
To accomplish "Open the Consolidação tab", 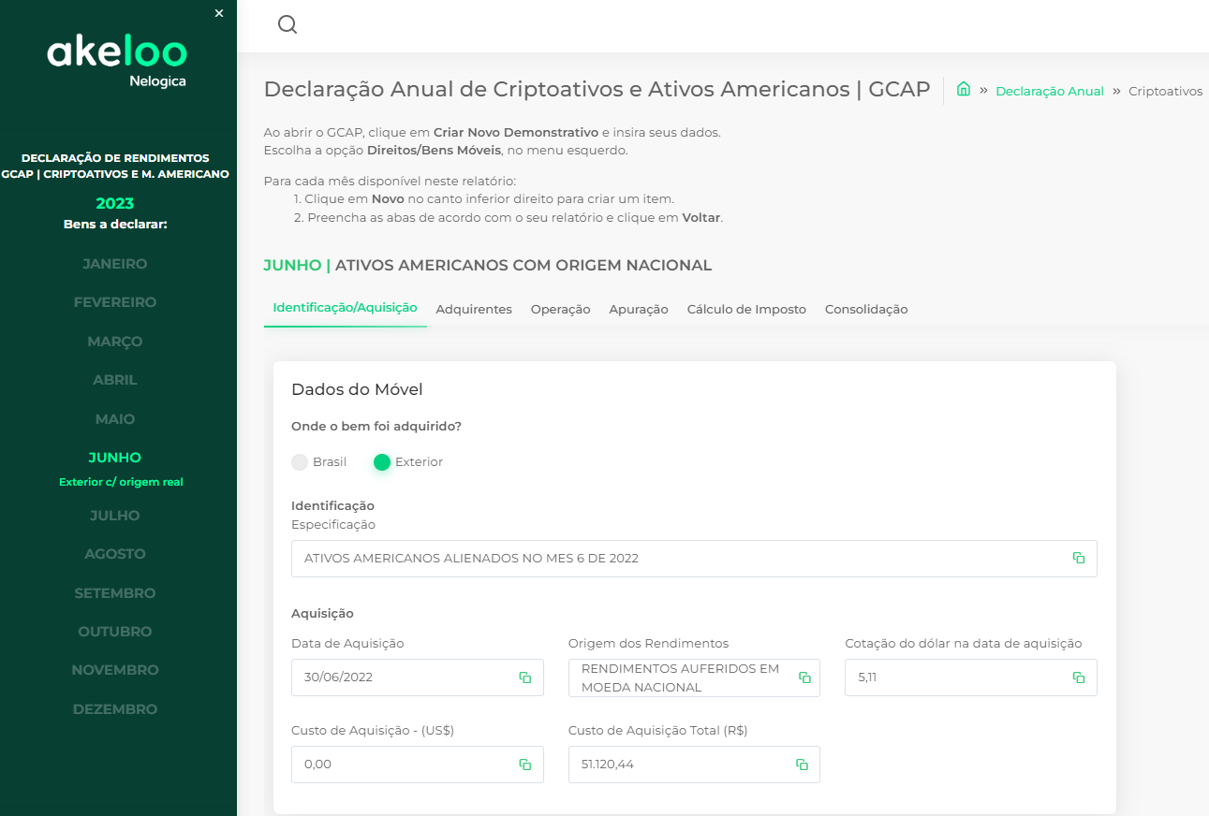I will tap(866, 310).
